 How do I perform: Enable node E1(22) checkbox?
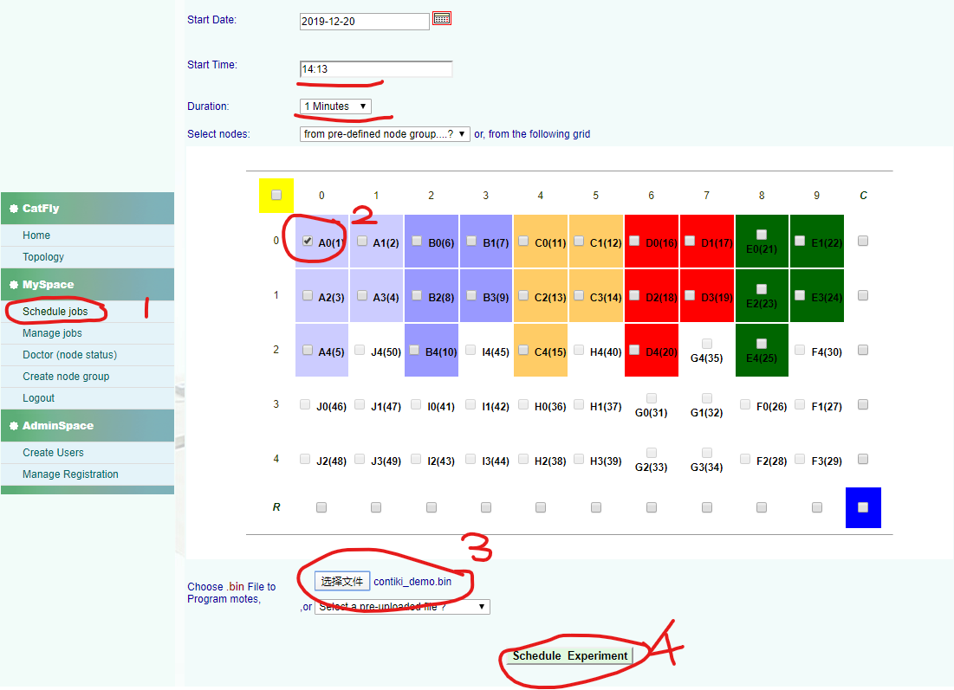tap(800, 241)
